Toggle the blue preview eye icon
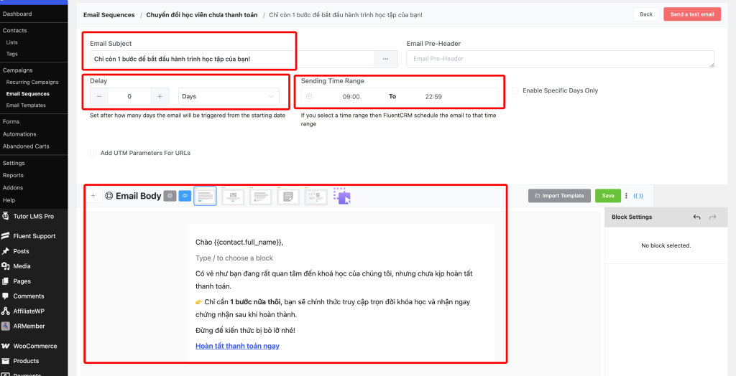This screenshot has width=736, height=376. [x=185, y=196]
